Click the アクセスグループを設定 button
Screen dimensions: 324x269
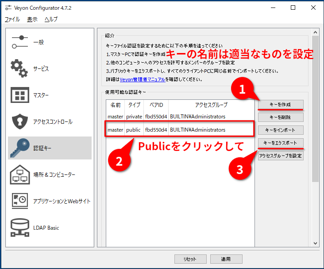[x=281, y=155]
